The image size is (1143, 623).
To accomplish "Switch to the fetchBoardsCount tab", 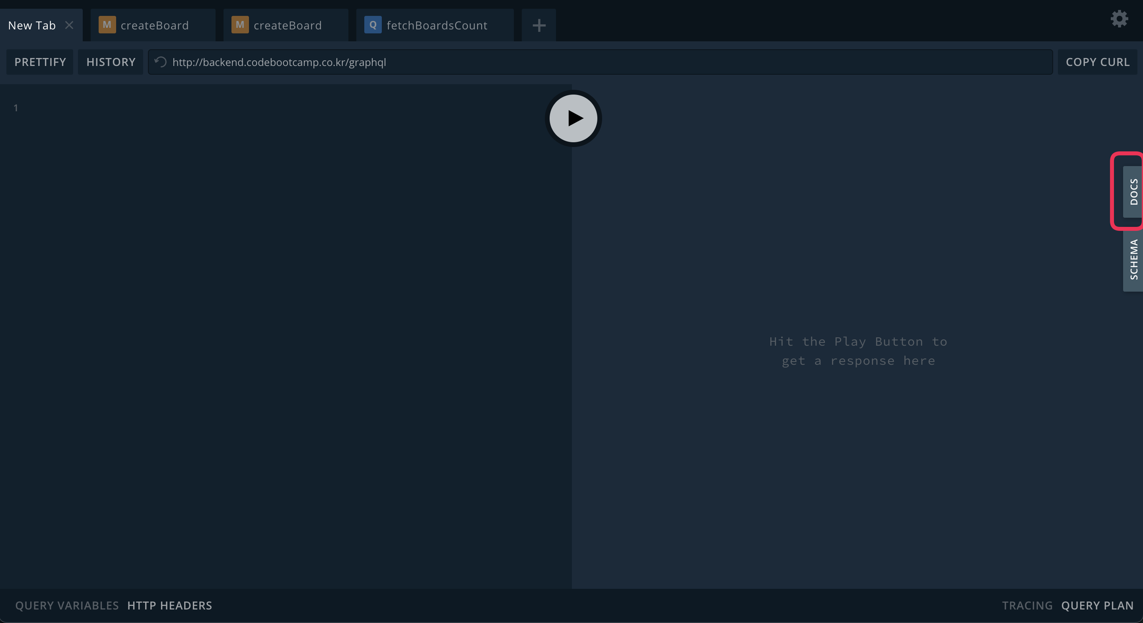I will [437, 25].
